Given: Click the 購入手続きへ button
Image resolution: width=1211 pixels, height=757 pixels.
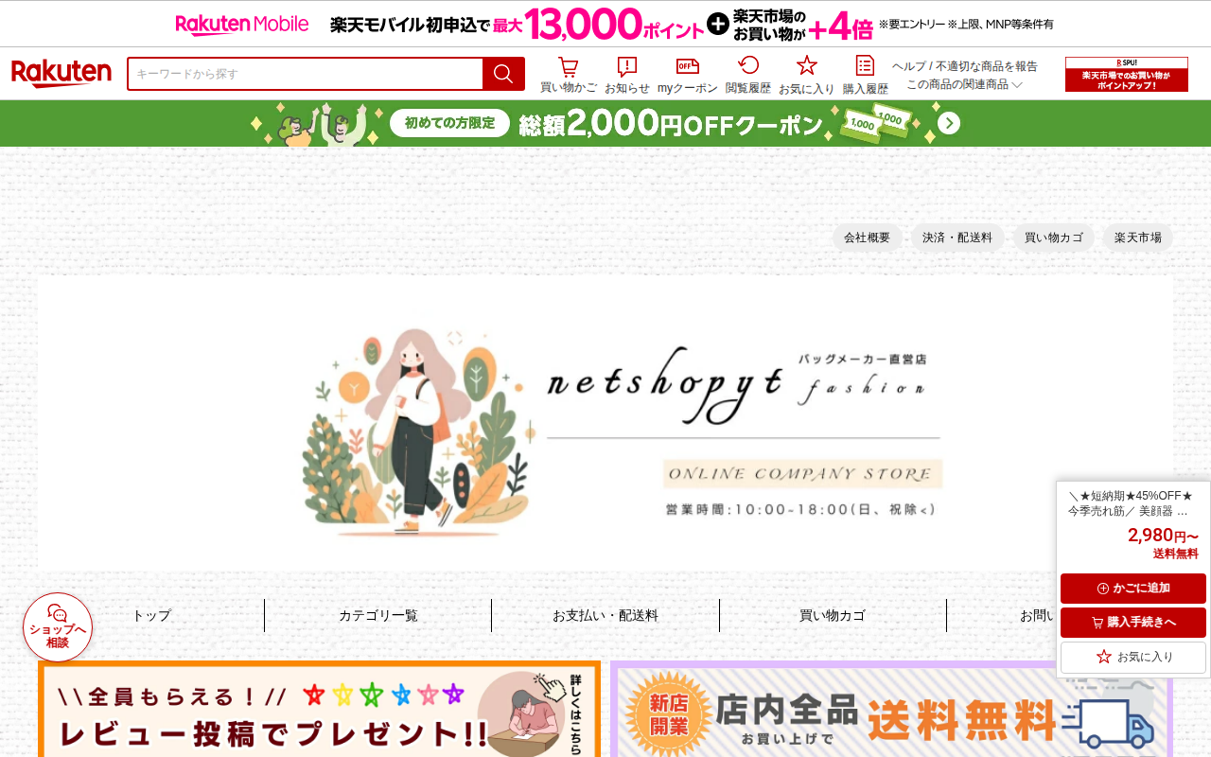Looking at the screenshot, I should coord(1133,623).
